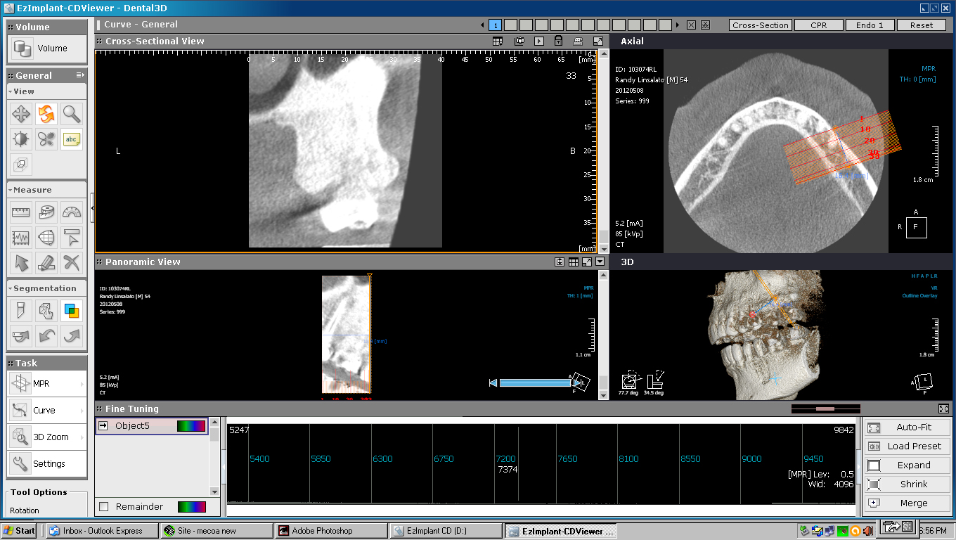The image size is (956, 540).
Task: Toggle the Object5 arrow box
Action: (103, 425)
